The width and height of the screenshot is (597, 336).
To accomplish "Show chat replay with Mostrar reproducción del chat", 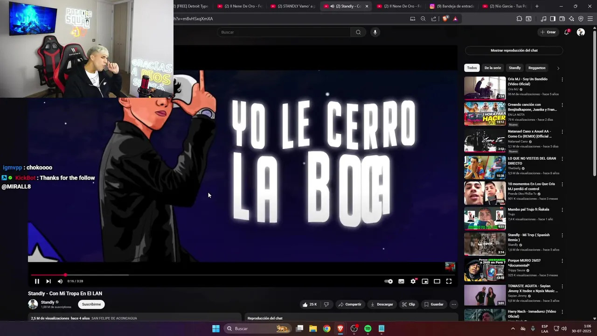I will tap(514, 50).
